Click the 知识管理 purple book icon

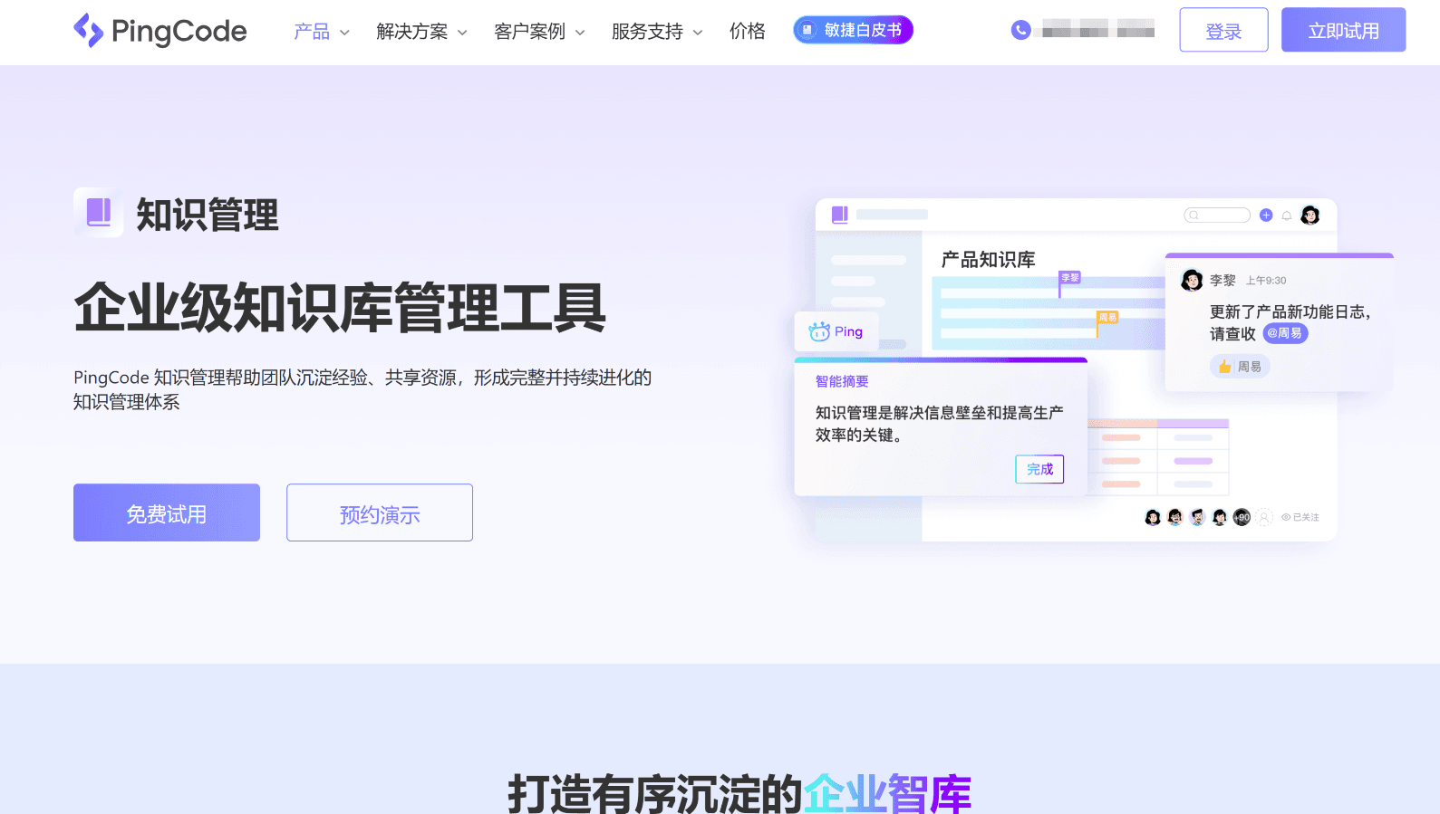point(99,213)
